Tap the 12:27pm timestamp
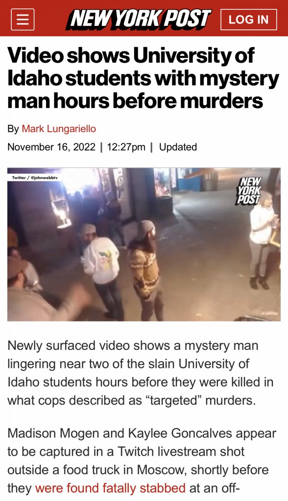This screenshot has height=501, width=288. click(x=126, y=147)
